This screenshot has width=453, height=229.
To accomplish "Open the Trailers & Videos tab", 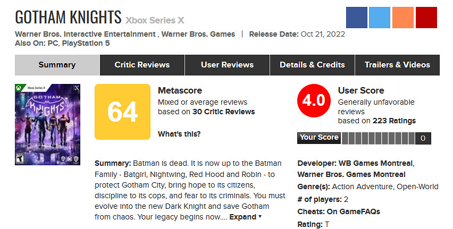I will (x=397, y=65).
